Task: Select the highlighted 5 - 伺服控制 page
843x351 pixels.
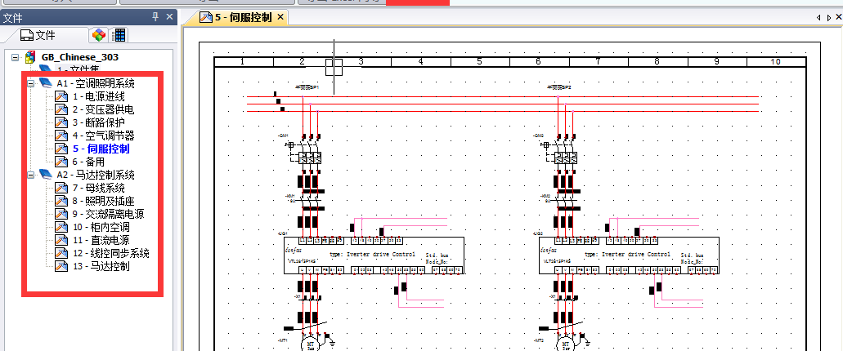Action: (101, 149)
